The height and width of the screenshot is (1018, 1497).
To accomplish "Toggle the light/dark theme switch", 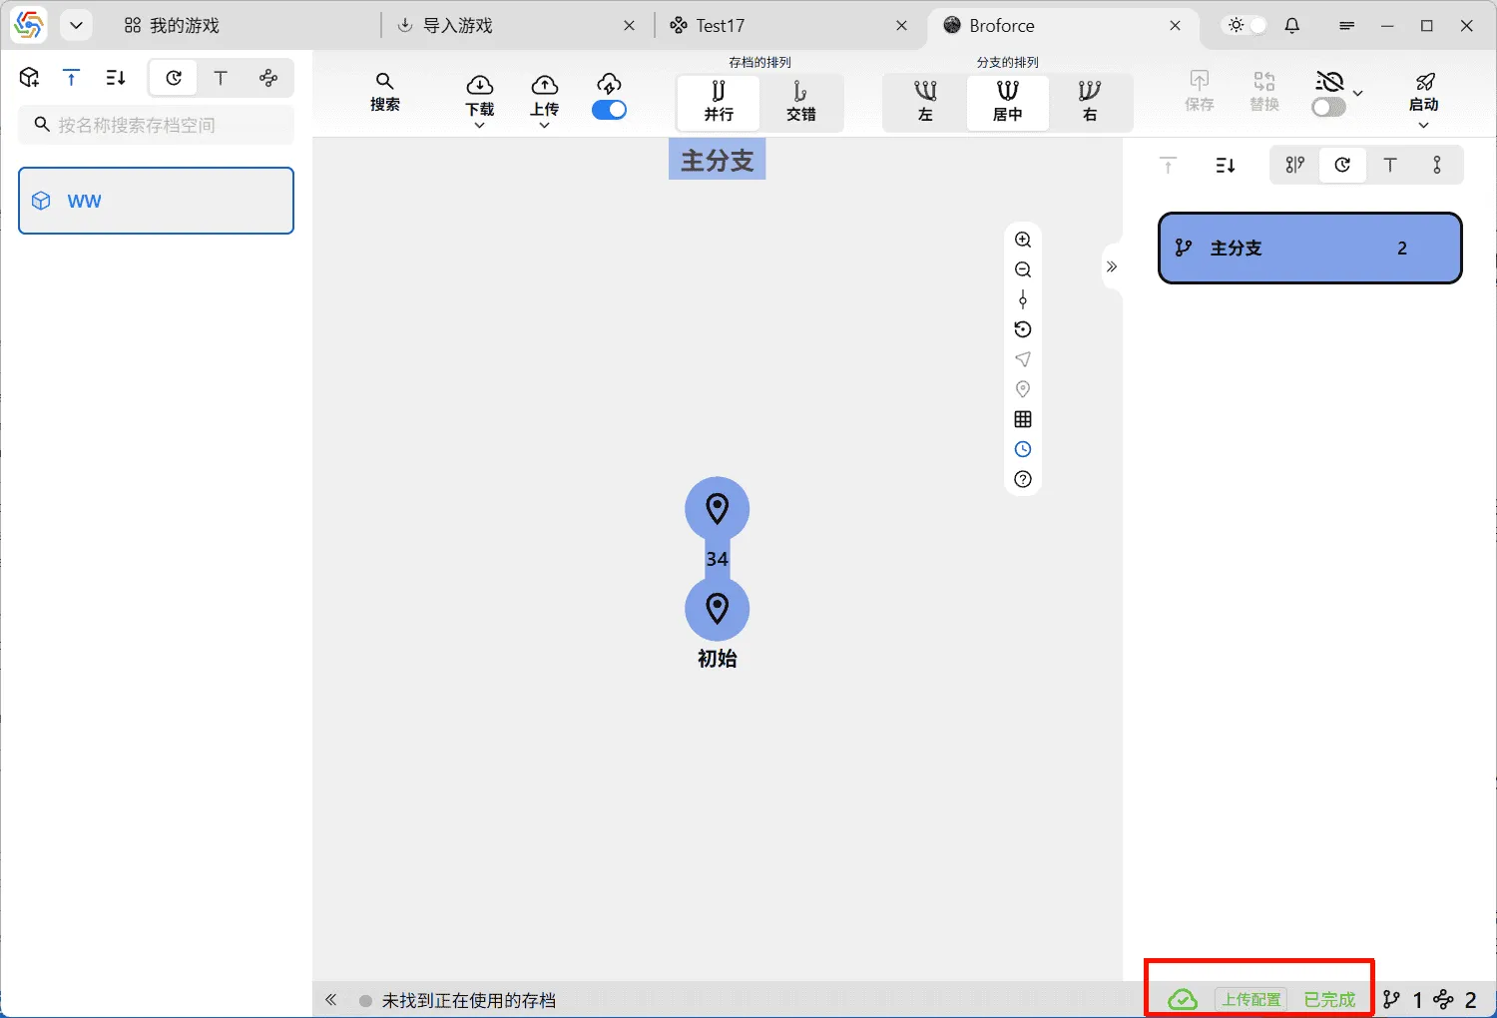I will pos(1247,26).
